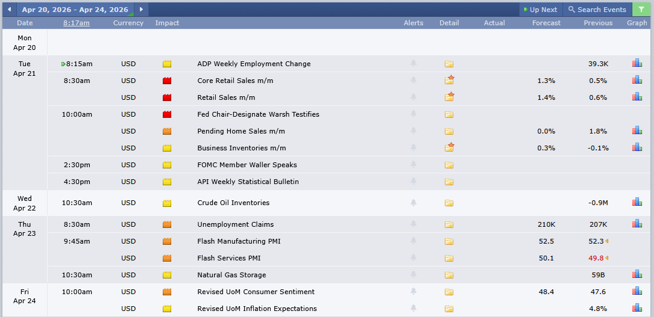654x317 pixels.
Task: Open graph for Natural Gas Storage
Action: pyautogui.click(x=637, y=274)
